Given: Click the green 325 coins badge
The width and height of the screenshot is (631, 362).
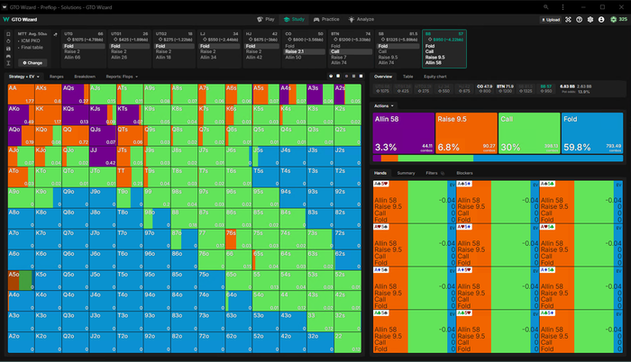Looking at the screenshot, I should click(x=619, y=19).
